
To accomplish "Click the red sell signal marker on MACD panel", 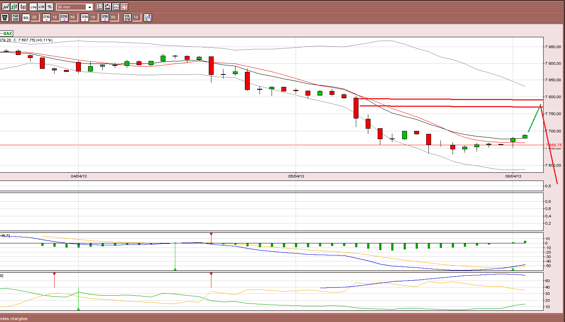I will click(x=211, y=234).
